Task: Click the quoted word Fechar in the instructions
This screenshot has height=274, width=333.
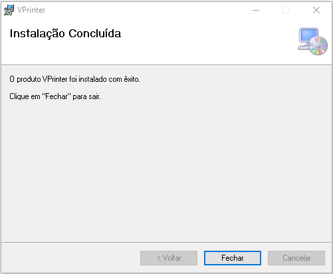Action: coord(56,96)
